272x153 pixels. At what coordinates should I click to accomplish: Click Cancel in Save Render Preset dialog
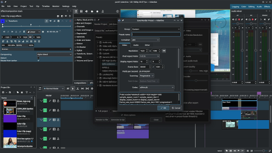tap(176, 108)
